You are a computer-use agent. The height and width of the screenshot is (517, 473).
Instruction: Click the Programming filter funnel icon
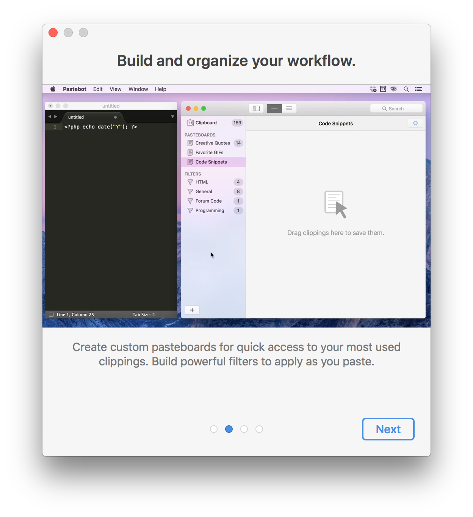[190, 211]
